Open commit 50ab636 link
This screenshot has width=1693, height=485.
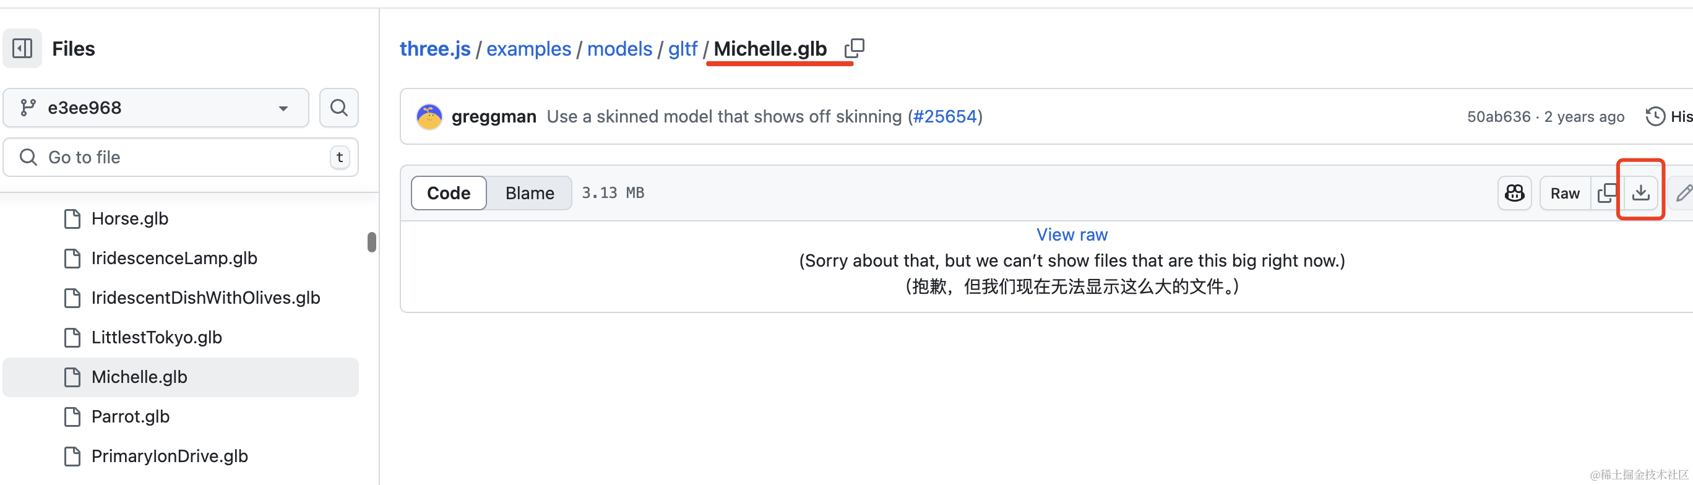point(1499,117)
